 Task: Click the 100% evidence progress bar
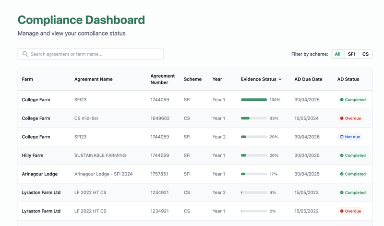pyautogui.click(x=253, y=100)
